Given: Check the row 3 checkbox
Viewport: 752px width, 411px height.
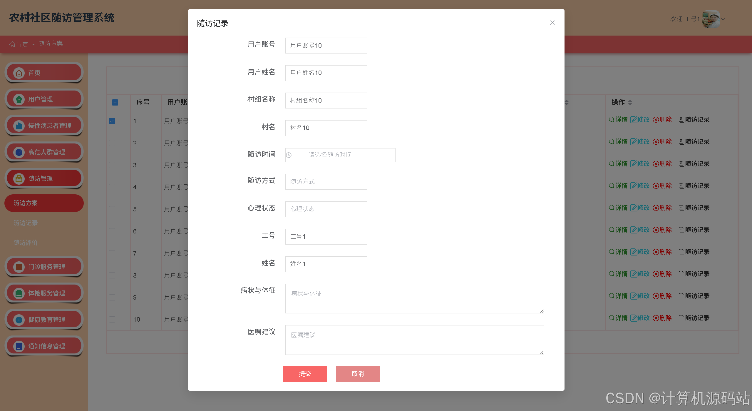Looking at the screenshot, I should [x=112, y=165].
